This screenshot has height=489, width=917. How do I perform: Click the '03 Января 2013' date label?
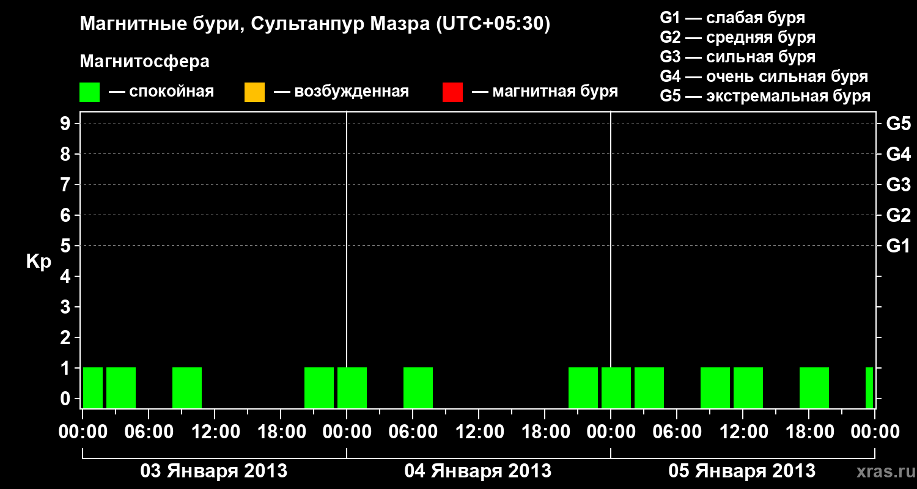[214, 471]
